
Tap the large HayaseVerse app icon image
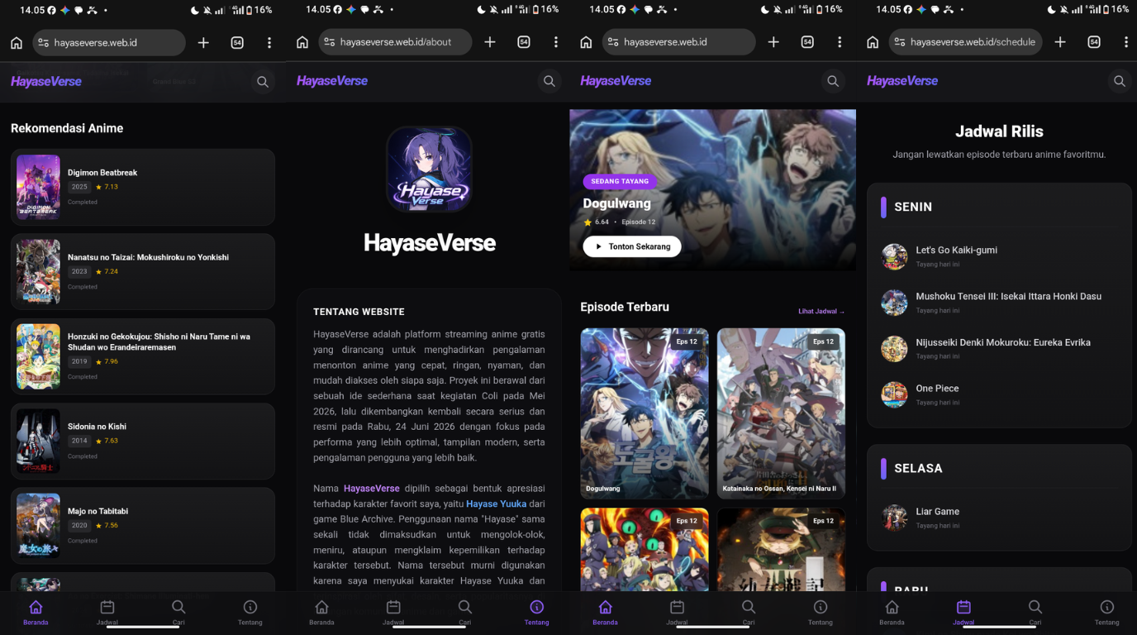pyautogui.click(x=429, y=169)
